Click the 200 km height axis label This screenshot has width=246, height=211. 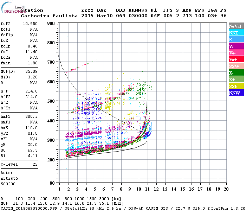pos(51,160)
